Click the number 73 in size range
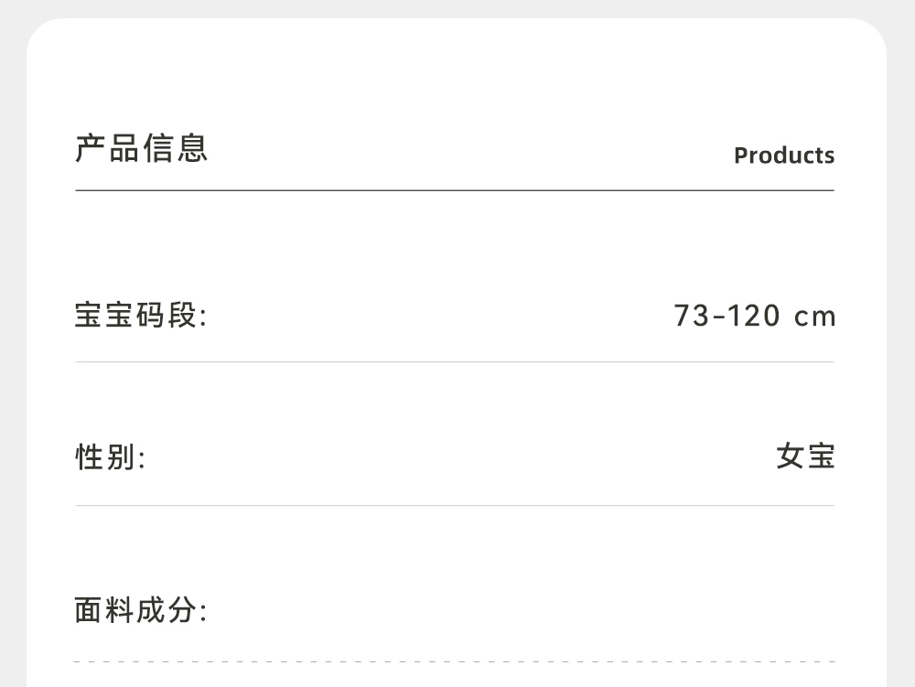The image size is (915, 687). [692, 316]
